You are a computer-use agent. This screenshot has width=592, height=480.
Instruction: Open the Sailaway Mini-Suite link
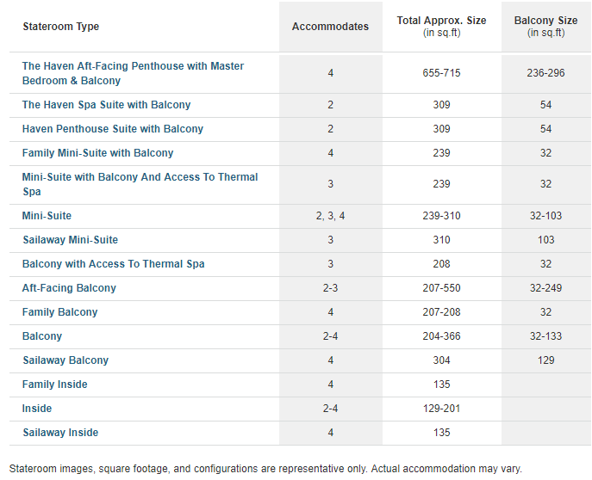(x=70, y=240)
